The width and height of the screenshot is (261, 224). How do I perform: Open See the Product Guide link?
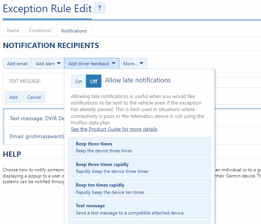point(114,129)
